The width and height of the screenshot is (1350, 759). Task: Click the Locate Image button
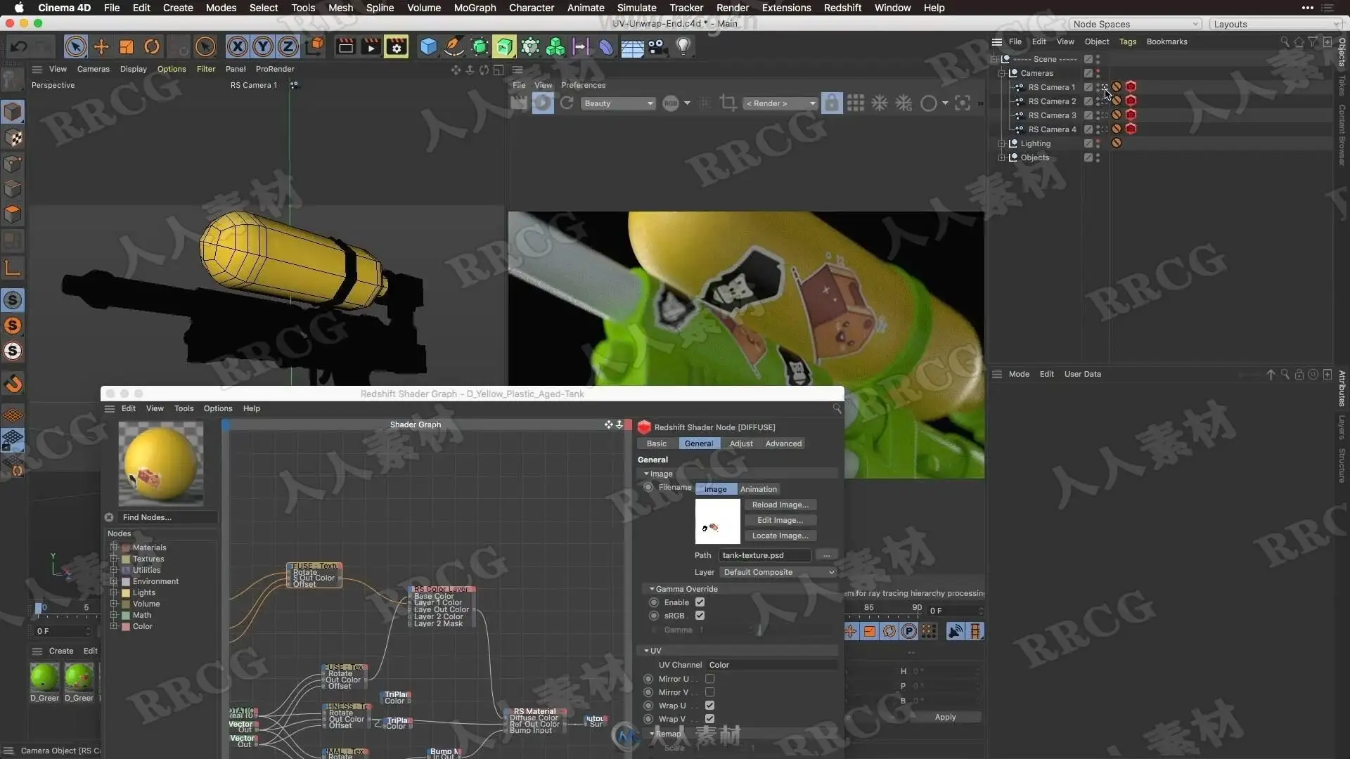(780, 536)
